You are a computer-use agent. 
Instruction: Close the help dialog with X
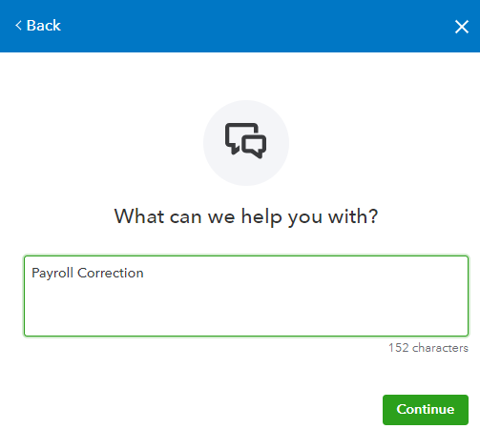(x=462, y=27)
